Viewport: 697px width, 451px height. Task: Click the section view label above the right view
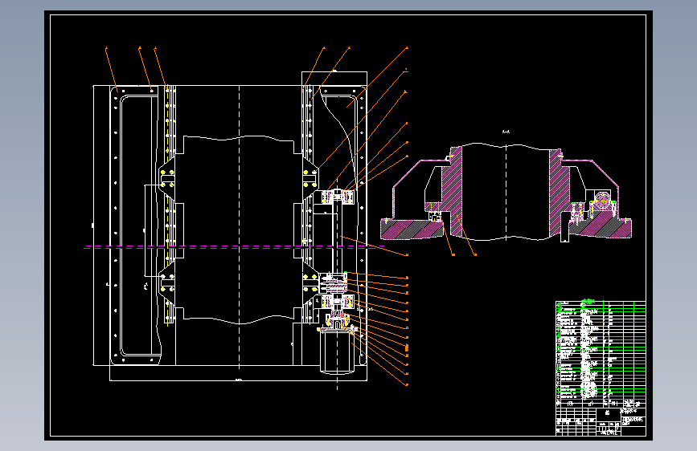506,132
